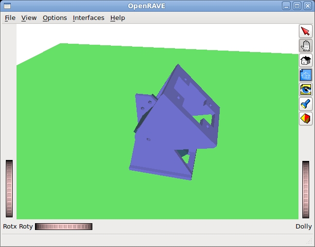Toggle perspective camera with the cube icon

click(306, 119)
